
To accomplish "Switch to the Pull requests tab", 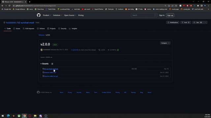I will pos(28,29).
